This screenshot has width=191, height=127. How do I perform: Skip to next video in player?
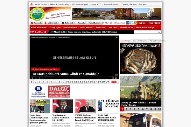point(36,78)
